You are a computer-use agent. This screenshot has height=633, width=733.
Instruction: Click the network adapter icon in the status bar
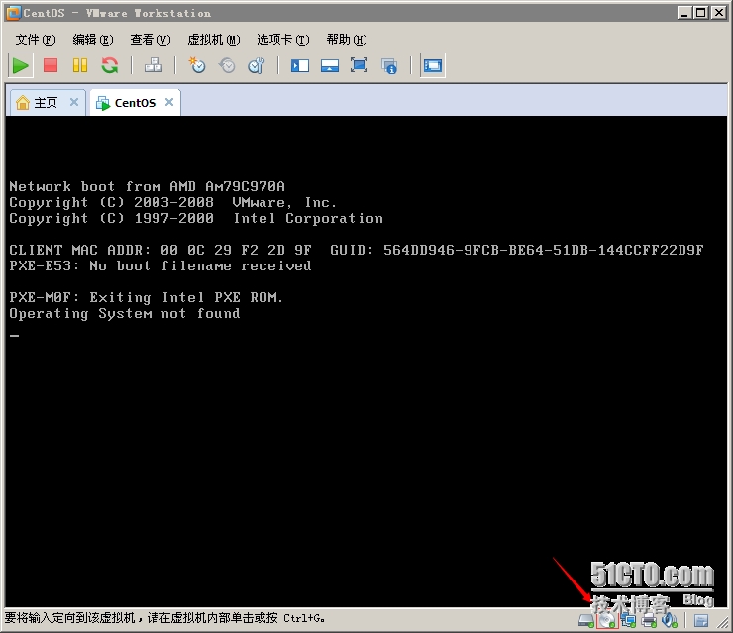(x=628, y=620)
